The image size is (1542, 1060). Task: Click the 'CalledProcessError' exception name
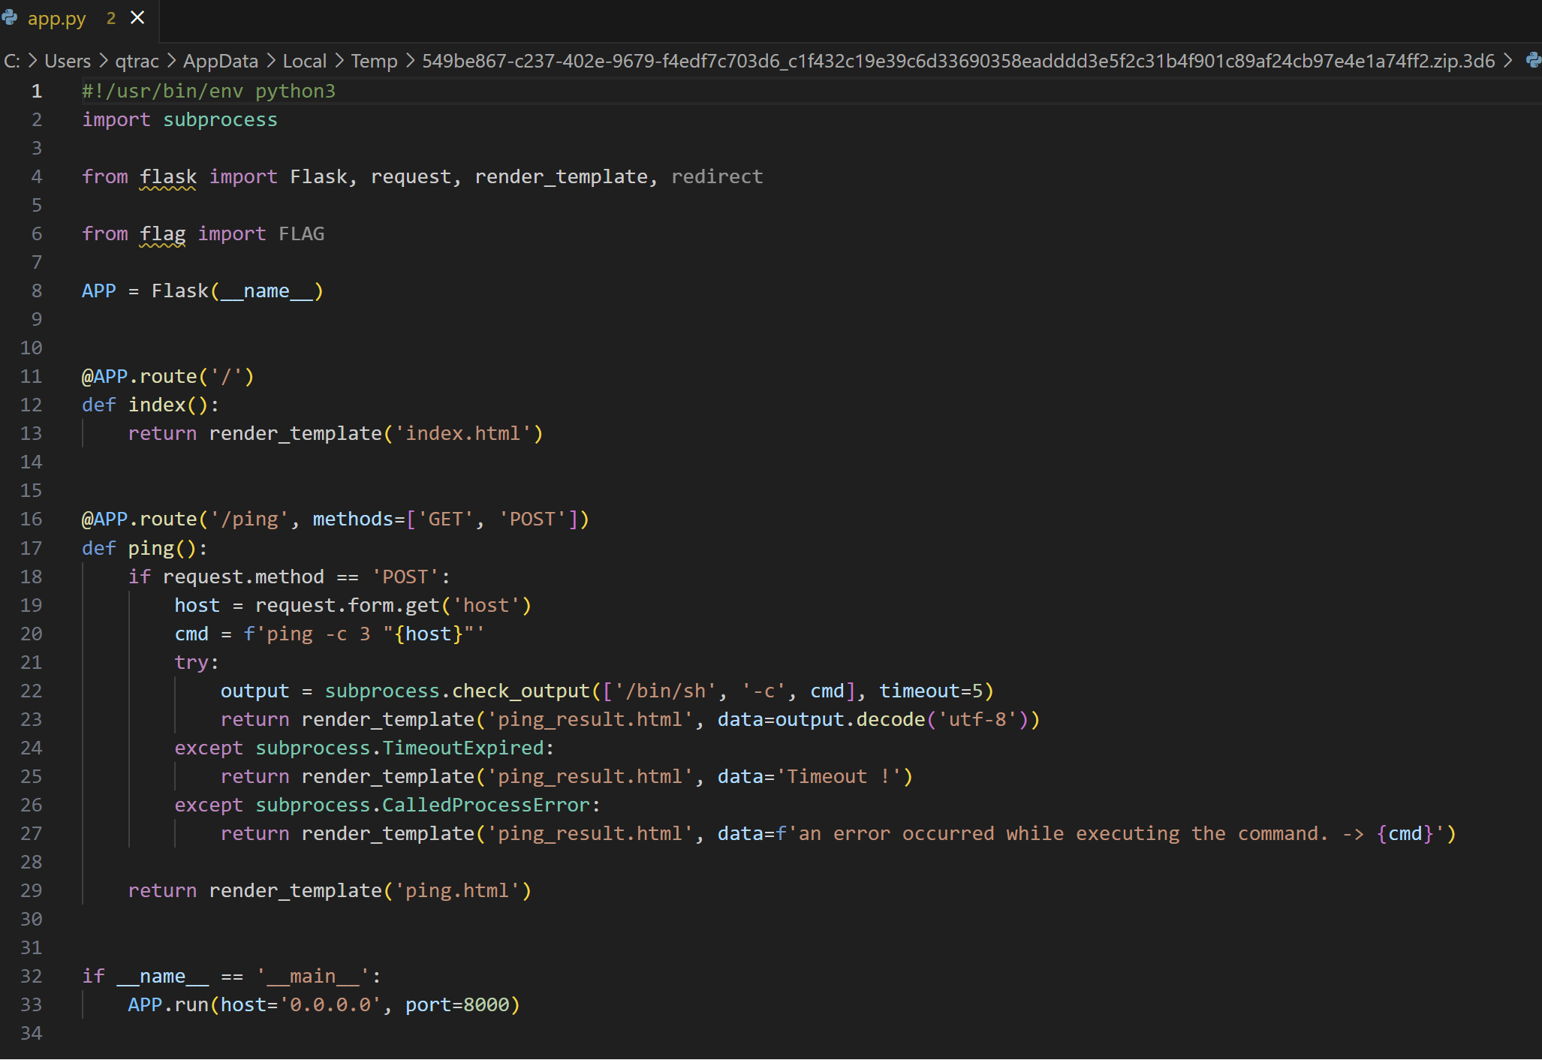point(486,805)
